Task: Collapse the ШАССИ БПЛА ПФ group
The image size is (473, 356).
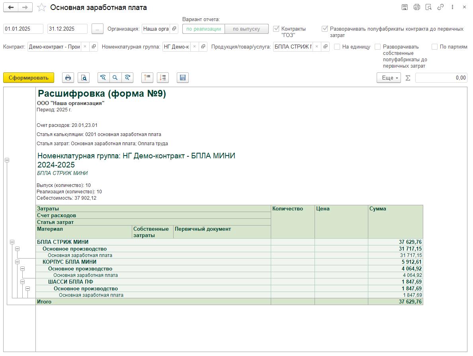Action: tap(22, 282)
